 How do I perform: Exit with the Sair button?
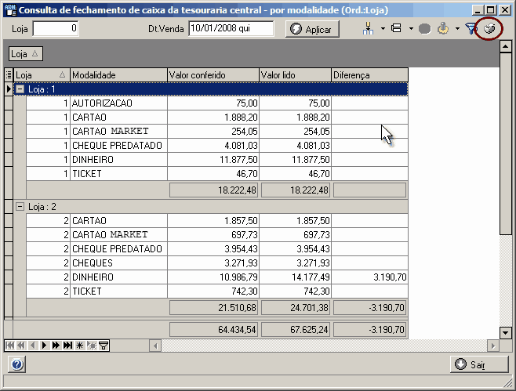pos(479,364)
